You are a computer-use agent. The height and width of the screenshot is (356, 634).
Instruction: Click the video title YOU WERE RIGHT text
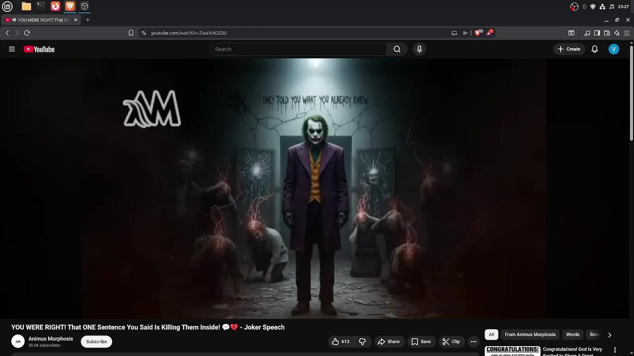[x=148, y=327]
